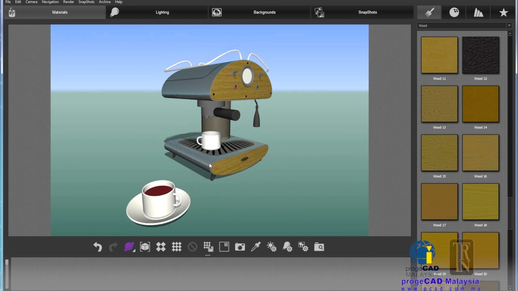The height and width of the screenshot is (291, 518).
Task: Open the metronome-shaped panel icon
Action: [x=479, y=13]
